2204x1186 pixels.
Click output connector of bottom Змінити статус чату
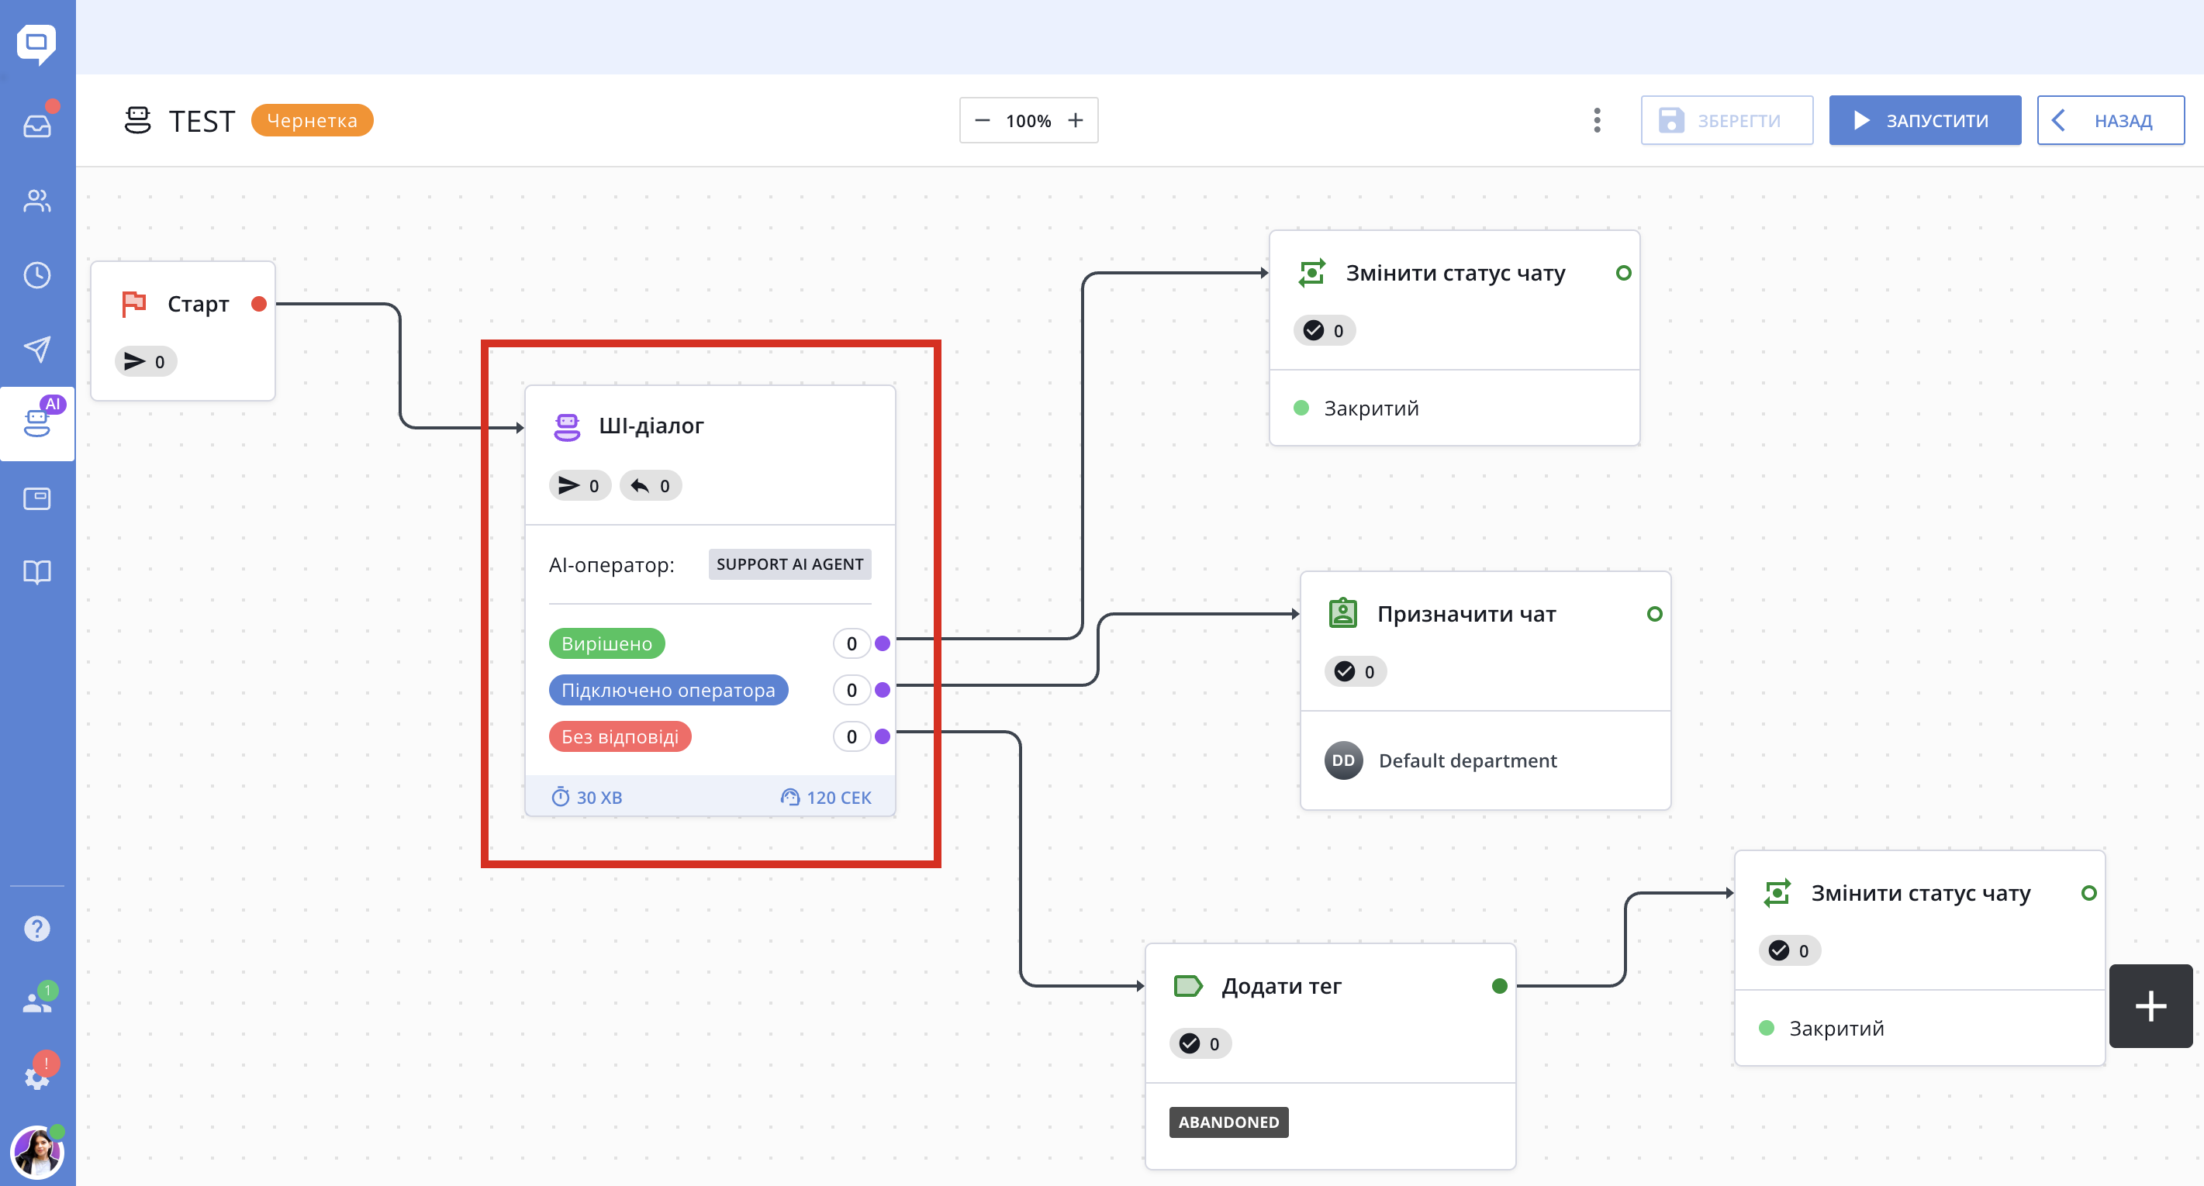click(x=2088, y=893)
